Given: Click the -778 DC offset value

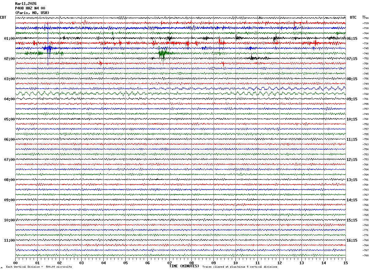Looking at the screenshot, I should [365, 220].
